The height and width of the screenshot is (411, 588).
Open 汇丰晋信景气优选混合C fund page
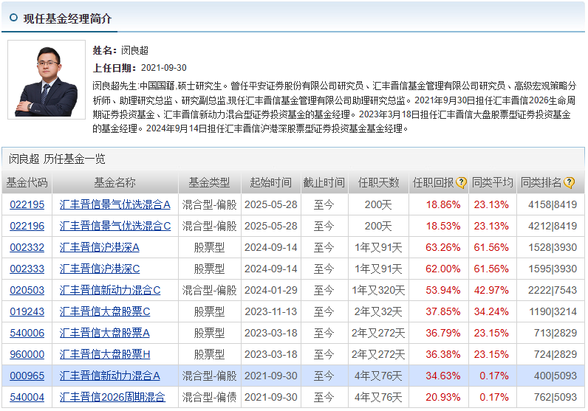coord(115,226)
